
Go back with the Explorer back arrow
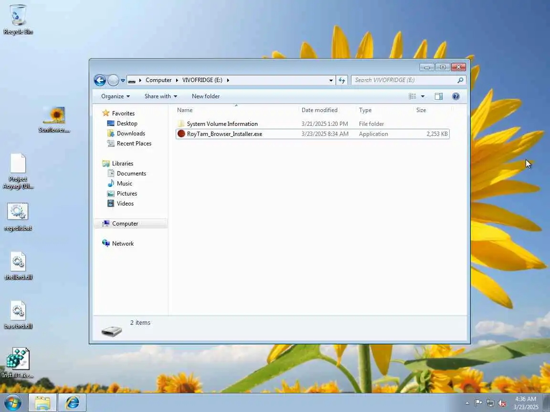coord(100,80)
